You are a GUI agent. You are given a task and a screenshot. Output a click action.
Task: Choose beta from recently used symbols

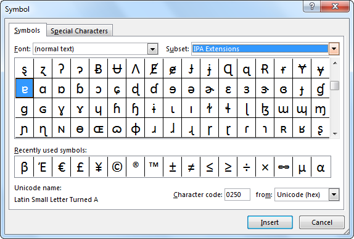(x=24, y=167)
